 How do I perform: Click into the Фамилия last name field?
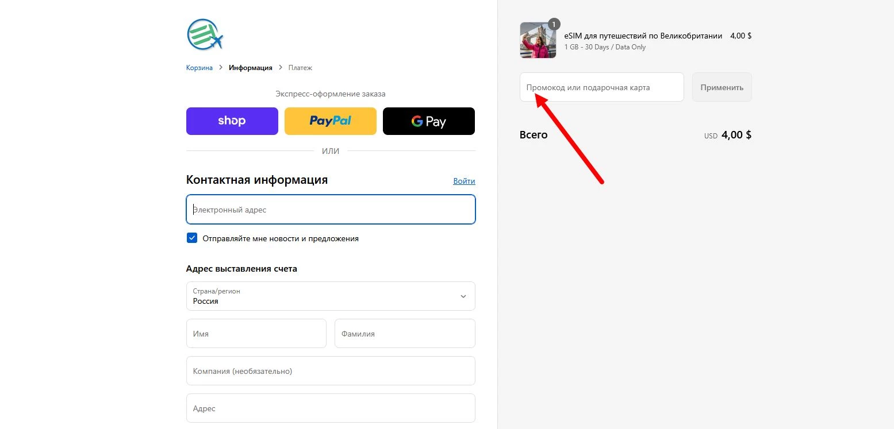pyautogui.click(x=404, y=334)
